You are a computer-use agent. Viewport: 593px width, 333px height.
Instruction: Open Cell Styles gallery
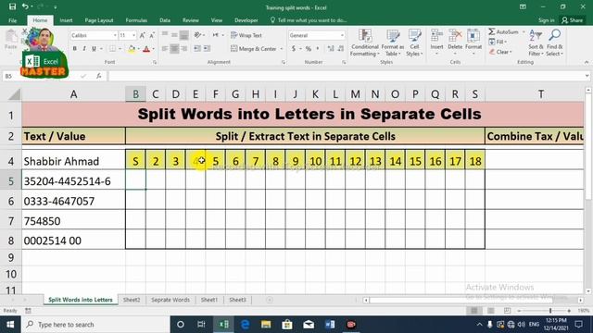pyautogui.click(x=414, y=43)
